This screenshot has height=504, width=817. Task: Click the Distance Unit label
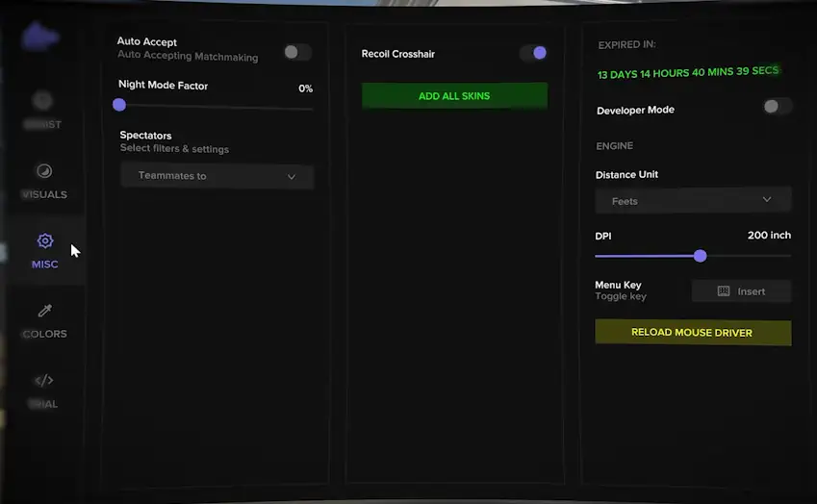coord(626,174)
